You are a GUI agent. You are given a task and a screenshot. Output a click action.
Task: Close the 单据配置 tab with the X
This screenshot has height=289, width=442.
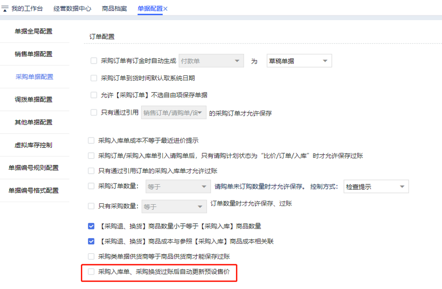click(165, 9)
